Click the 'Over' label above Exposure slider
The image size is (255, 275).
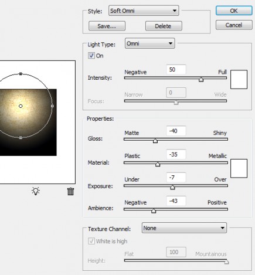(220, 179)
